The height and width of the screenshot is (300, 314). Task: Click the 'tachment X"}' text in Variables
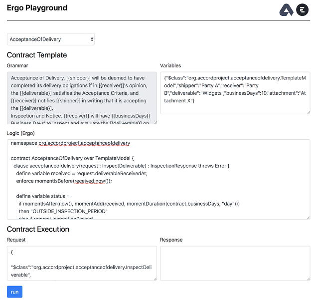tap(179, 101)
